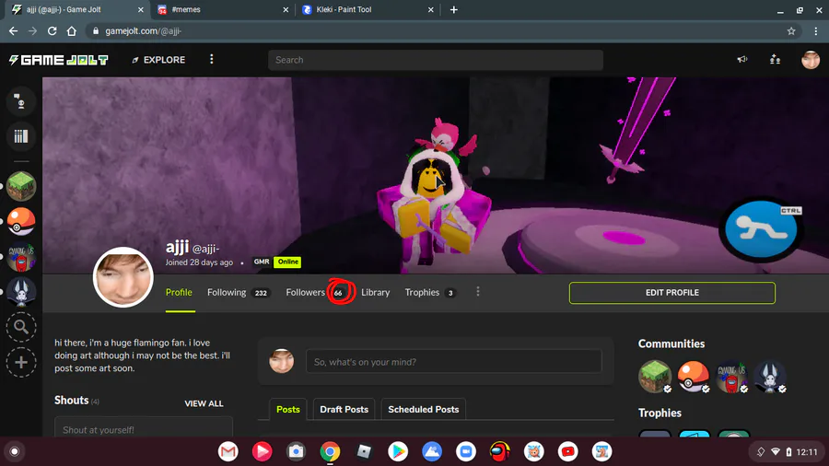Open the Minecraft community in sidebar
This screenshot has height=466, width=829.
(x=21, y=186)
